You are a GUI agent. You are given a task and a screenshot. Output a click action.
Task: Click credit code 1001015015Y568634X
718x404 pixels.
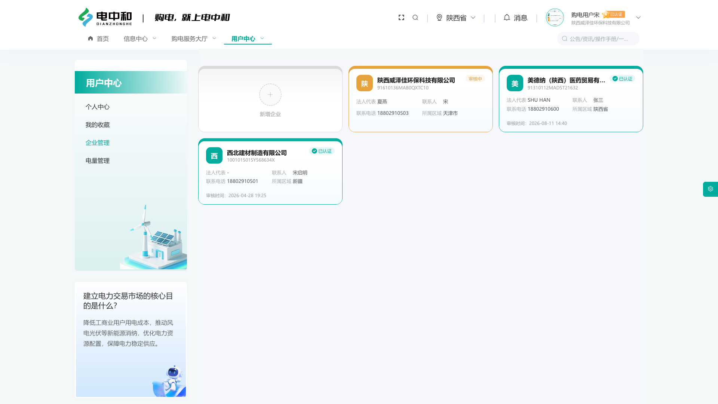pos(251,160)
